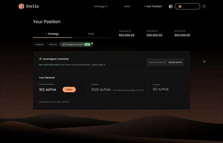The height and width of the screenshot is (143, 223).
Task: Click the MetaMask fox wallet icon
Action: [x=180, y=6]
